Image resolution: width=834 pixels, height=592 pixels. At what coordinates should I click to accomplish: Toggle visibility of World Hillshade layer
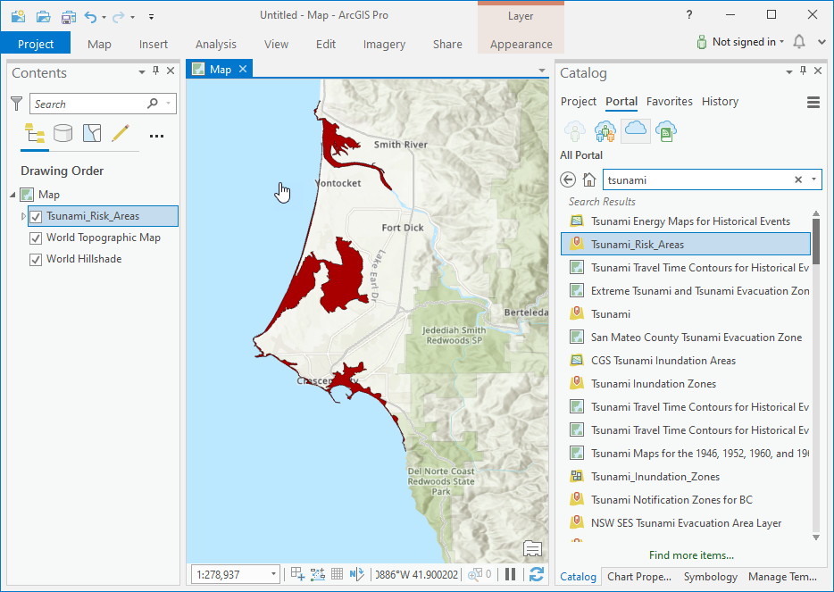35,259
